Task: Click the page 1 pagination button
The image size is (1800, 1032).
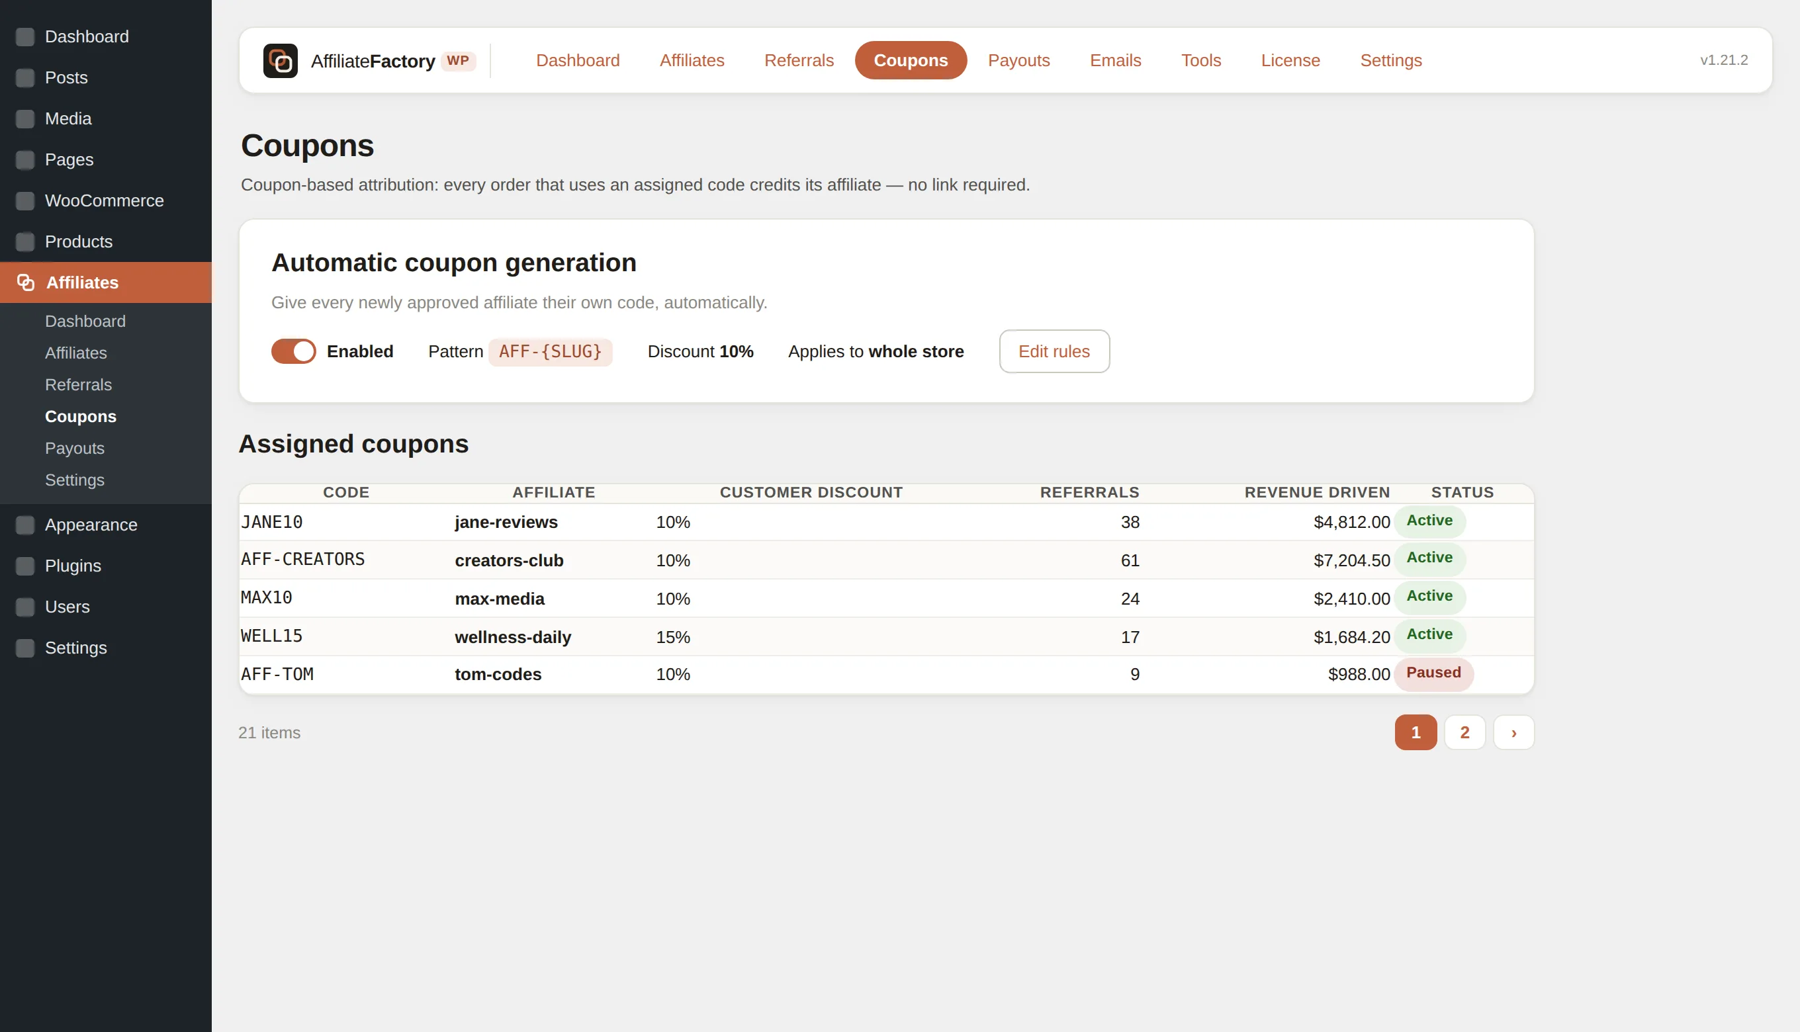Action: click(1416, 732)
